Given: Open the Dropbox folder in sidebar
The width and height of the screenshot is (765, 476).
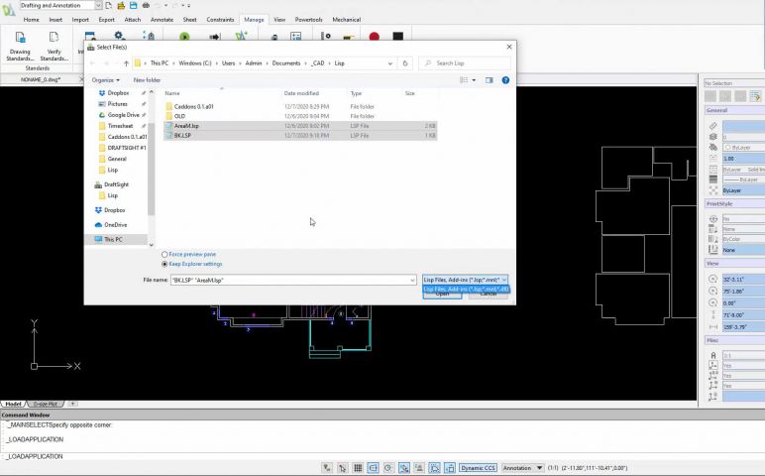Looking at the screenshot, I should coord(116,210).
